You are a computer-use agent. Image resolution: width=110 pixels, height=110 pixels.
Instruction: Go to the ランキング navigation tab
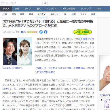86,9
